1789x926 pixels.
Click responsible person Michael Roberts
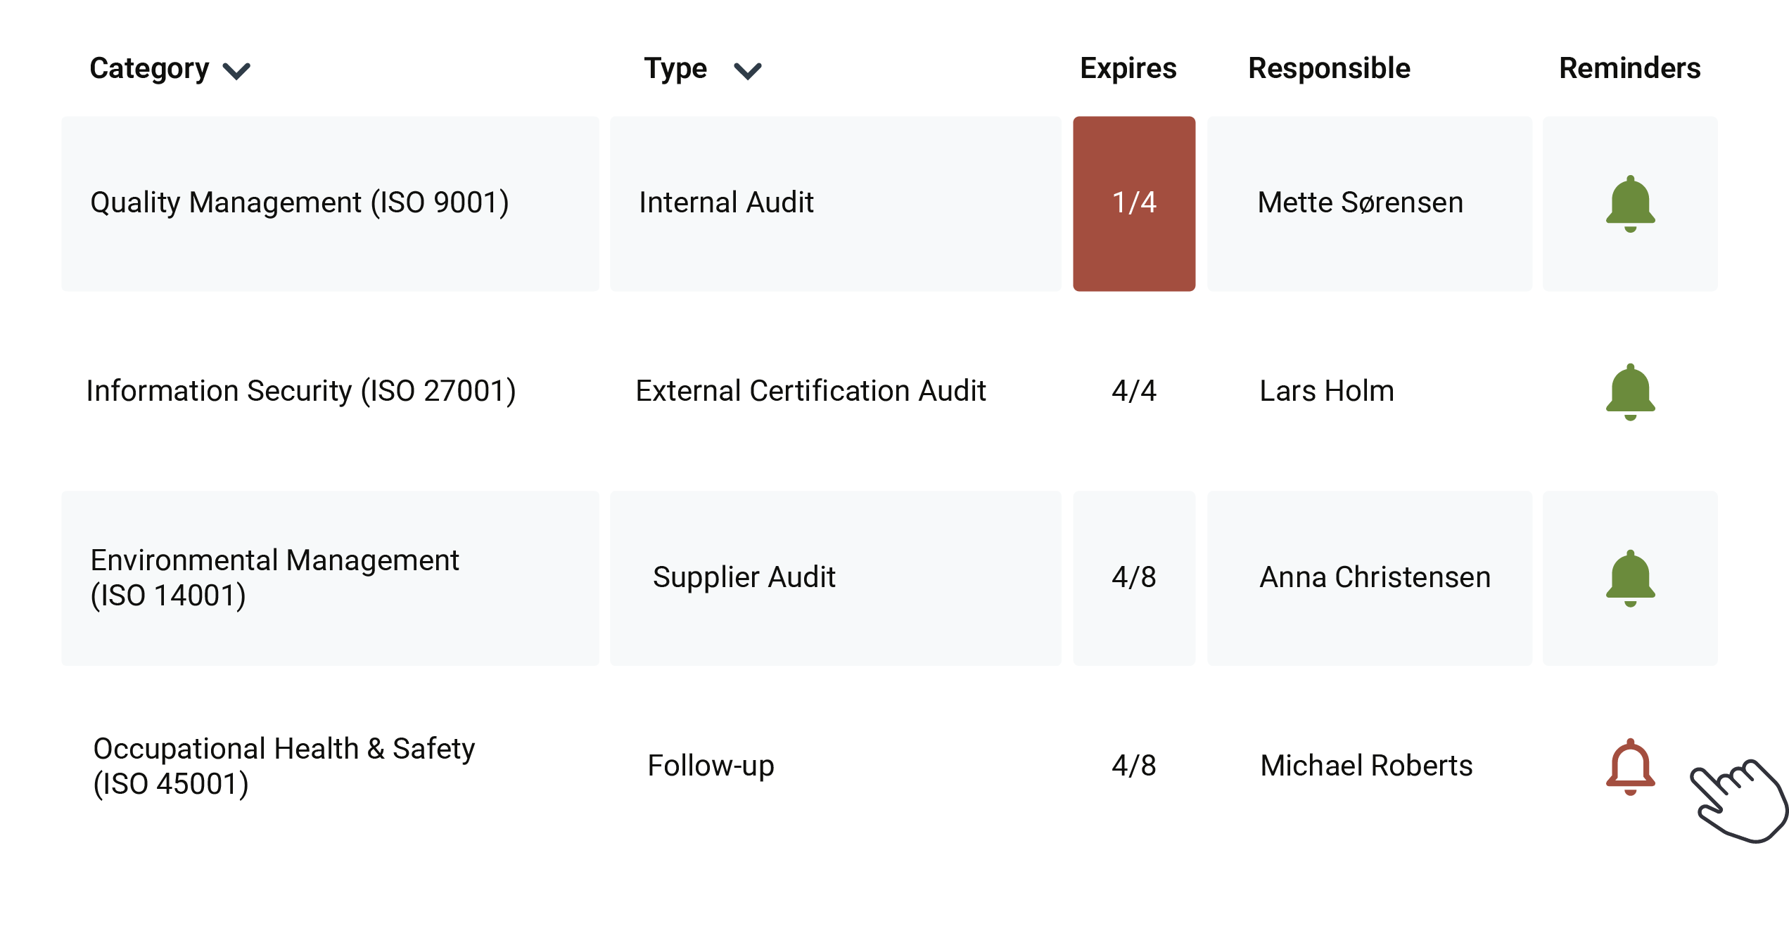[x=1366, y=766]
